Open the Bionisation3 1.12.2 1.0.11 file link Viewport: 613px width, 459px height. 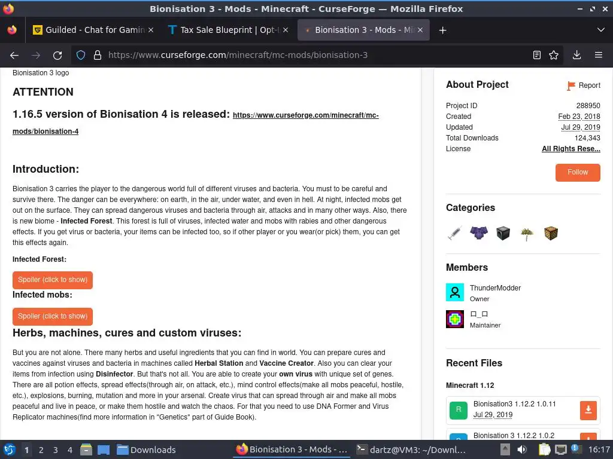pos(514,404)
